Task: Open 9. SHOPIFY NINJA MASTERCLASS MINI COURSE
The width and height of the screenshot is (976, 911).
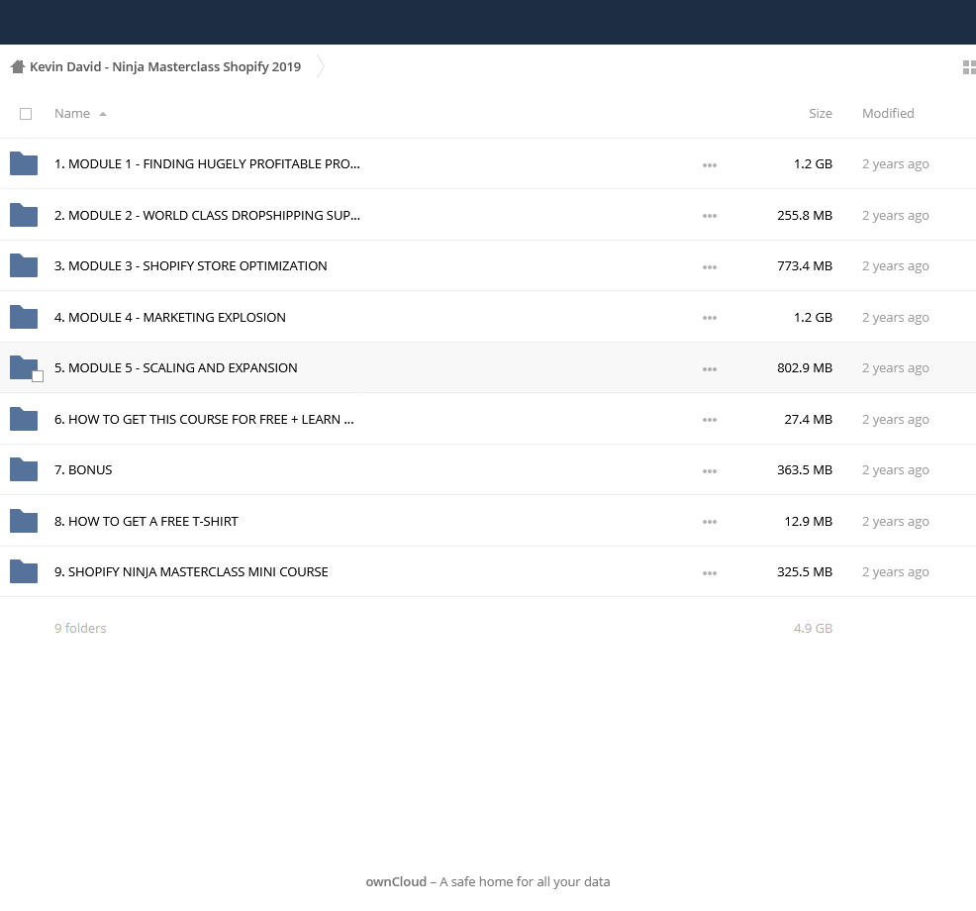Action: click(191, 571)
